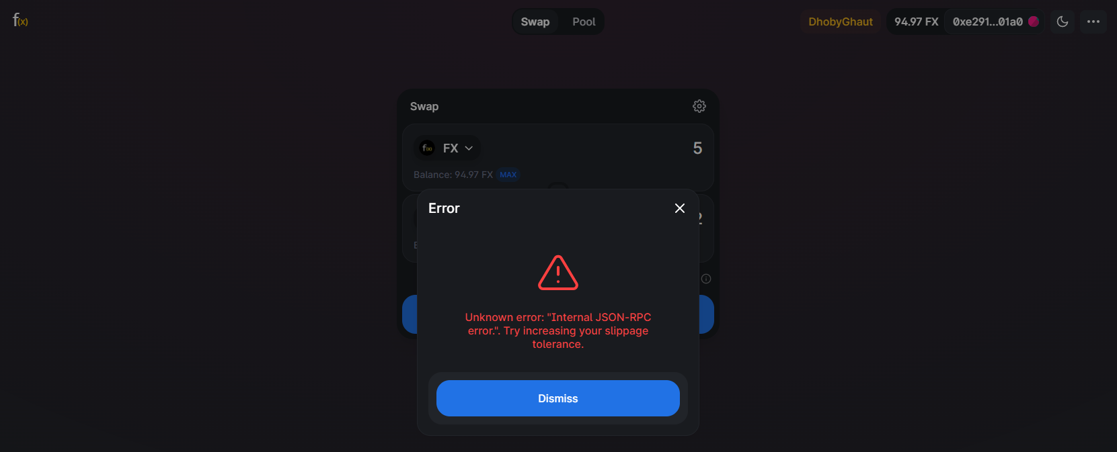
Task: Click the info circle icon
Action: click(706, 279)
